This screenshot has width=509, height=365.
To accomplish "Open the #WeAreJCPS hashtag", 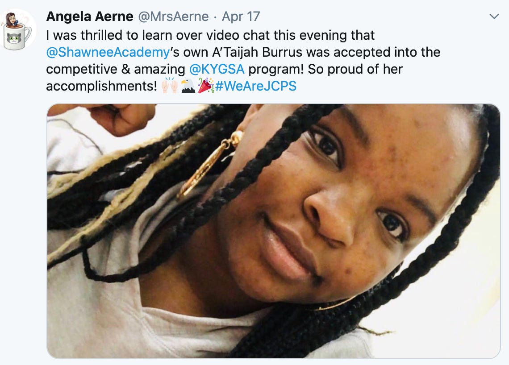I will (x=256, y=86).
